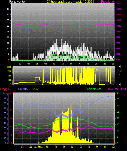Click the 'Forza vento)' graph title

17,2
